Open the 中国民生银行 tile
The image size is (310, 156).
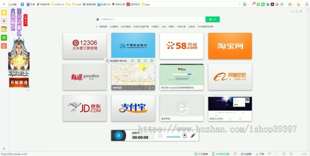point(133,46)
